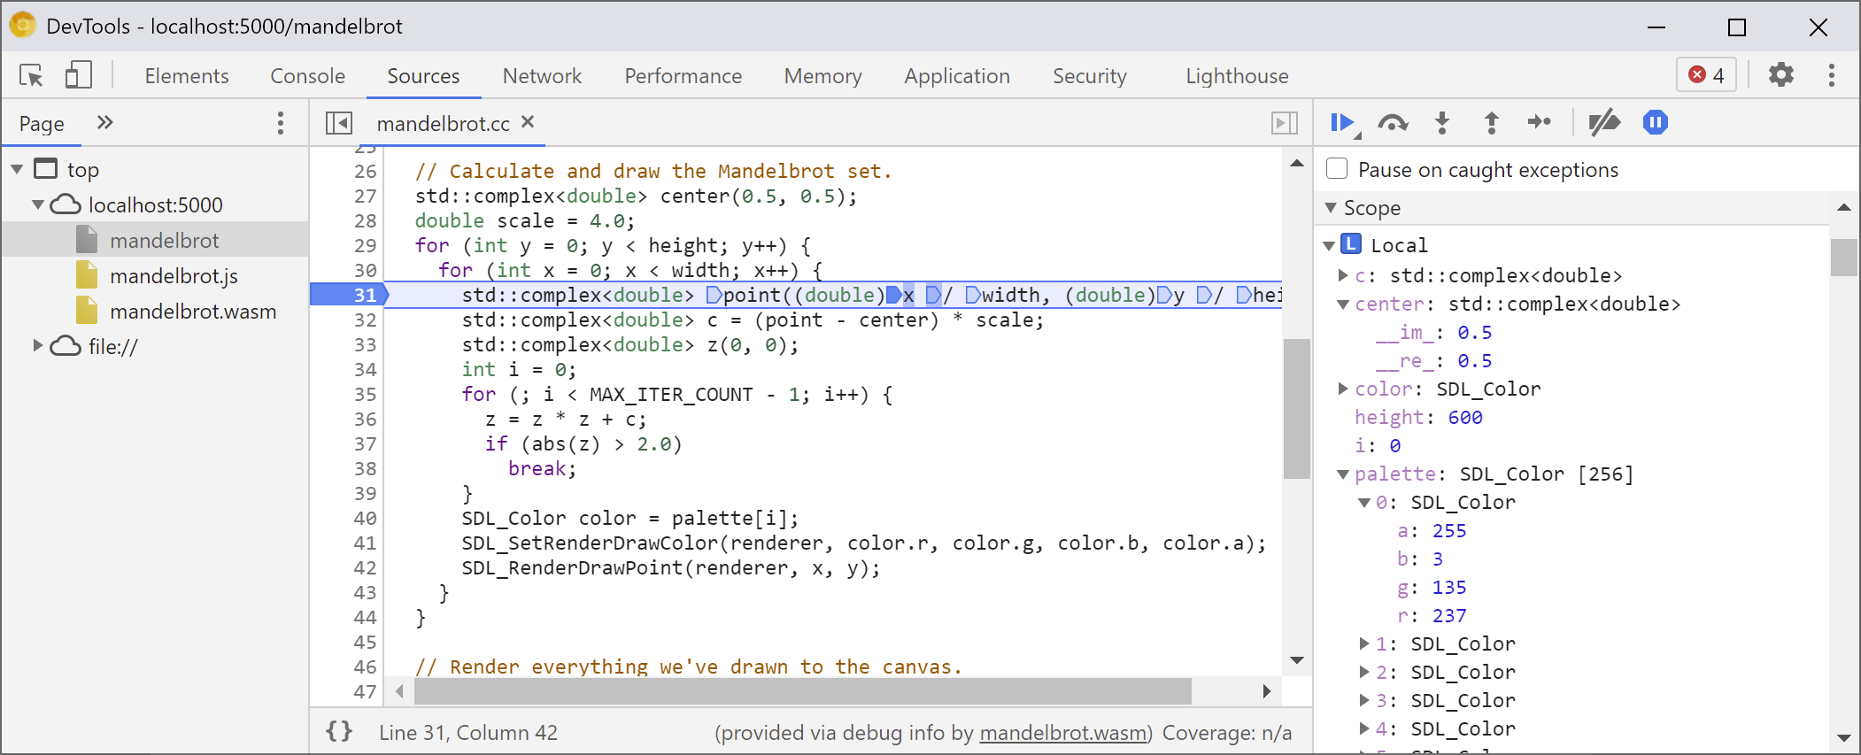
Task: Hide the file navigator sidebar
Action: tap(338, 123)
